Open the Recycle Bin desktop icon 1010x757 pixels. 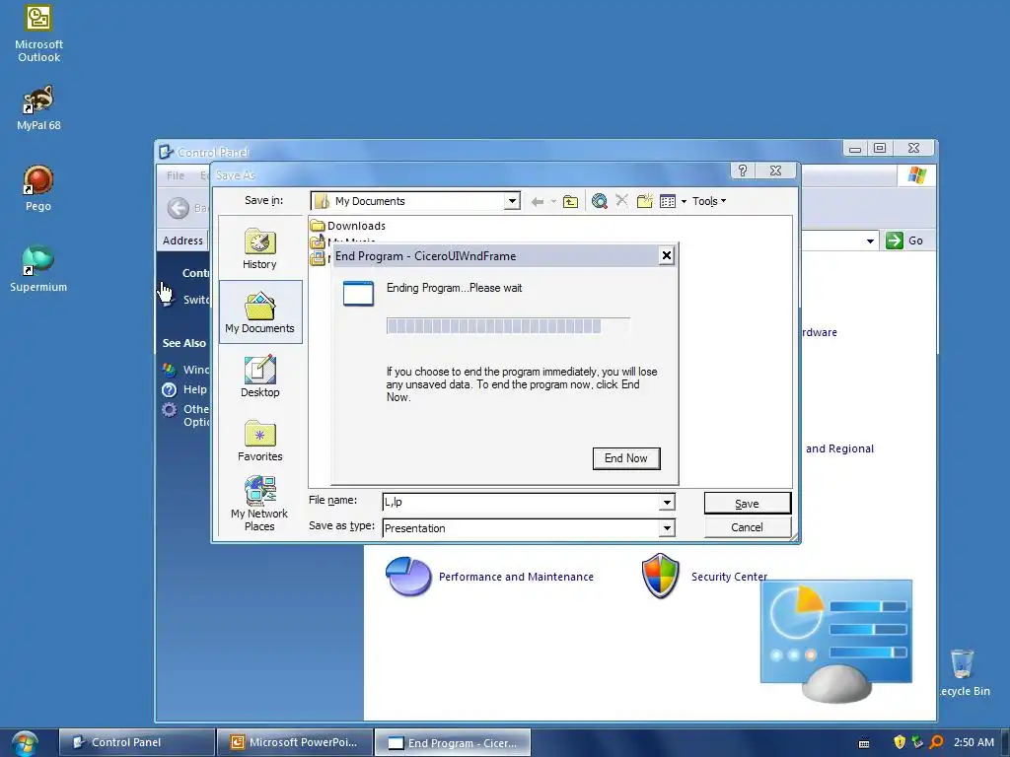click(x=964, y=672)
